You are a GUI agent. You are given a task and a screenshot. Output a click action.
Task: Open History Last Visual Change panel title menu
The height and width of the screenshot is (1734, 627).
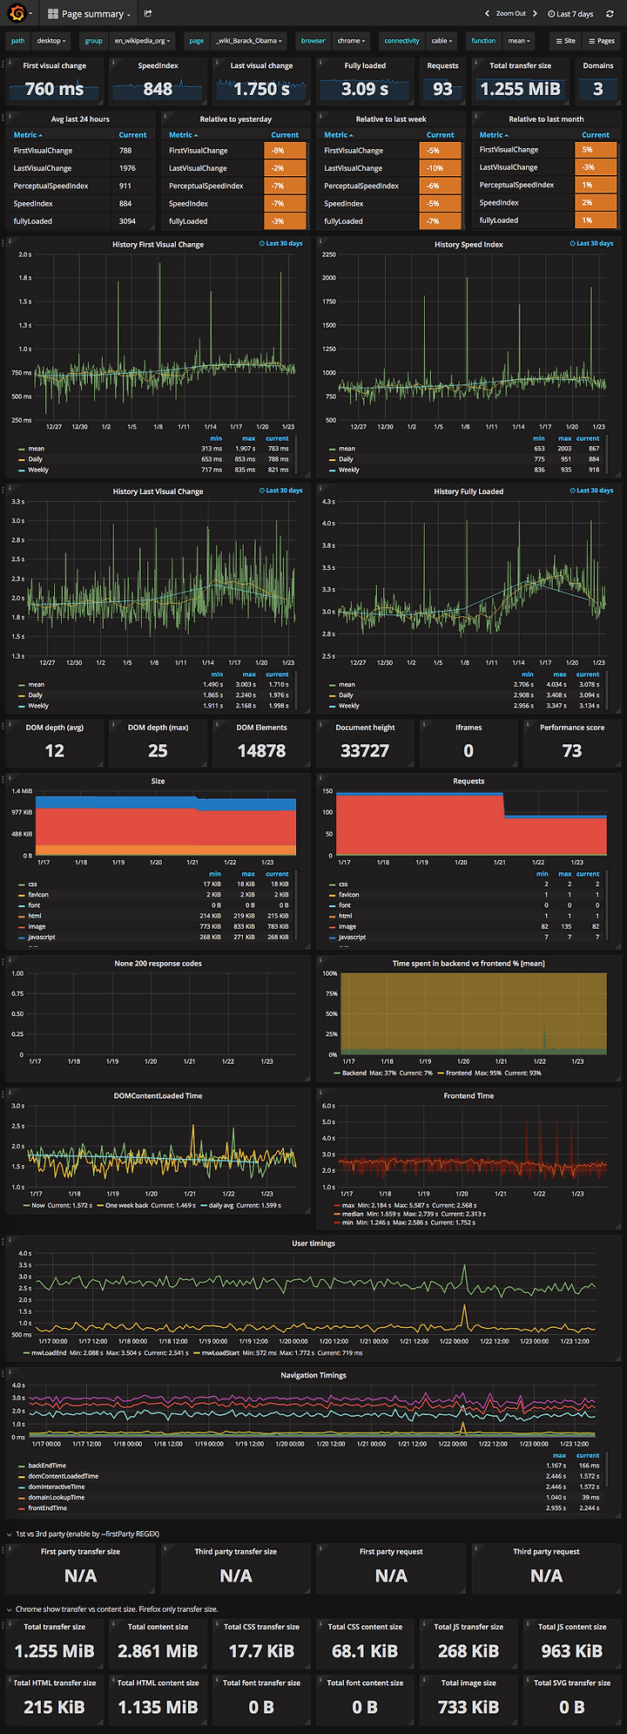click(x=158, y=491)
